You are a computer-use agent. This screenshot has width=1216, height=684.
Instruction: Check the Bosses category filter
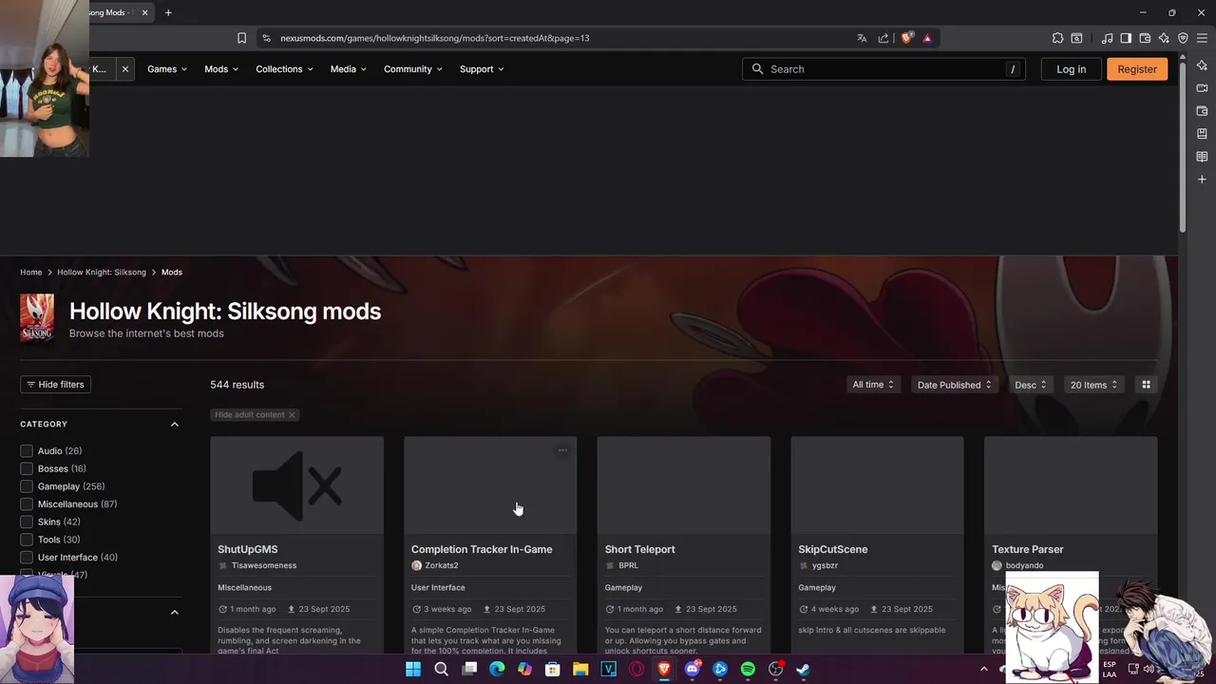click(x=27, y=468)
